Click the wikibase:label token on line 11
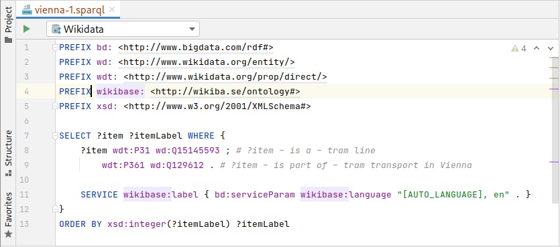The height and width of the screenshot is (247, 560). [161, 195]
